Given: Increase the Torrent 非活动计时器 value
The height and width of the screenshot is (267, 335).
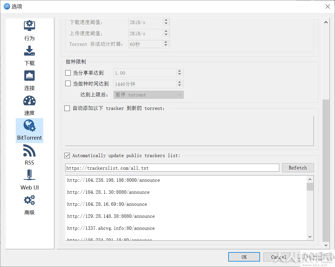Looking at the screenshot, I should (166, 42).
